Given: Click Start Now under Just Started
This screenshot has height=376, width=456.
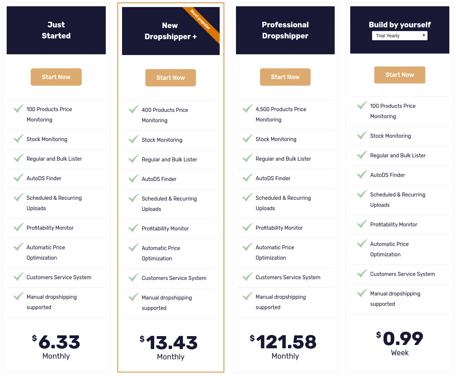Looking at the screenshot, I should coord(56,77).
